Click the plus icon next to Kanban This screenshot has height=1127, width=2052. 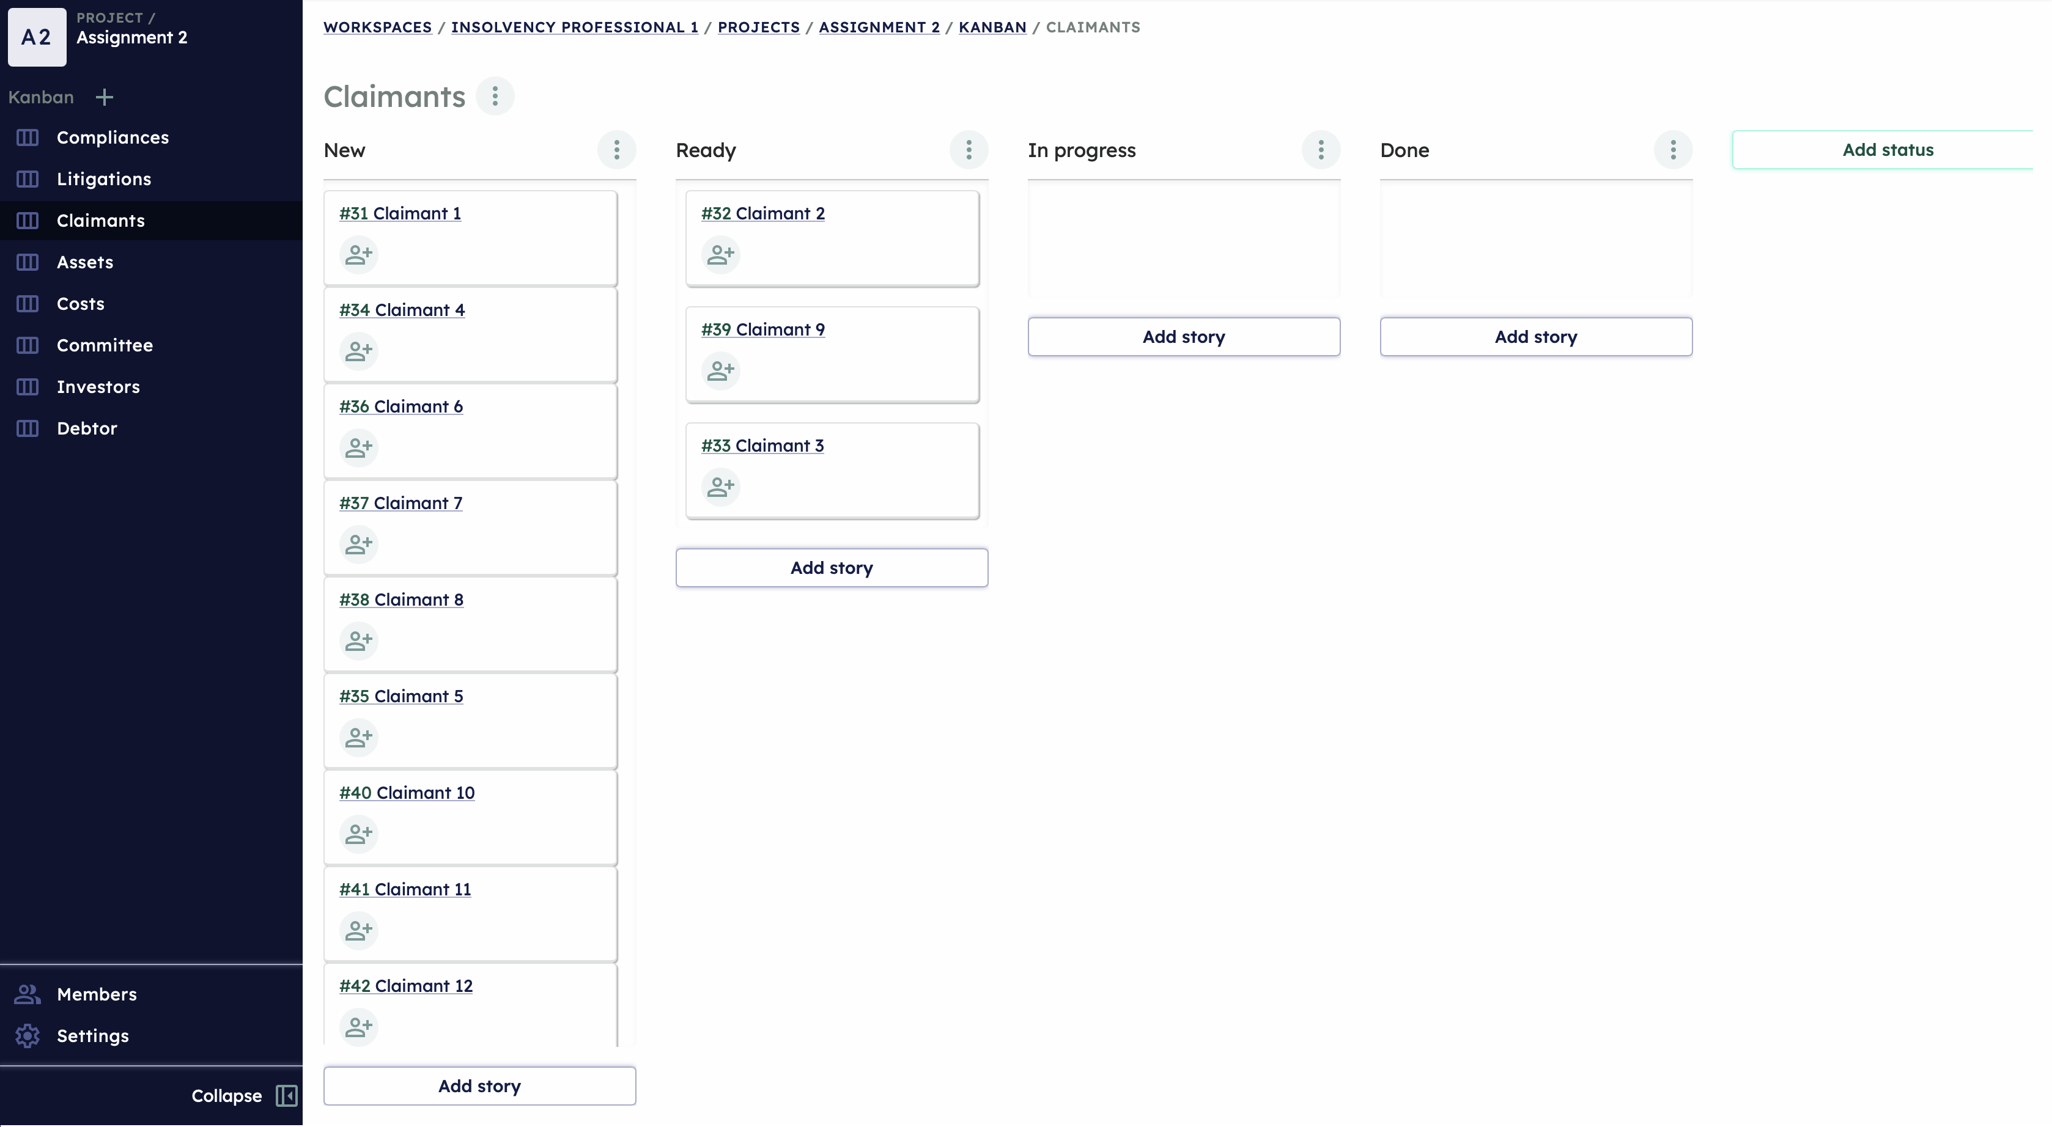[105, 97]
